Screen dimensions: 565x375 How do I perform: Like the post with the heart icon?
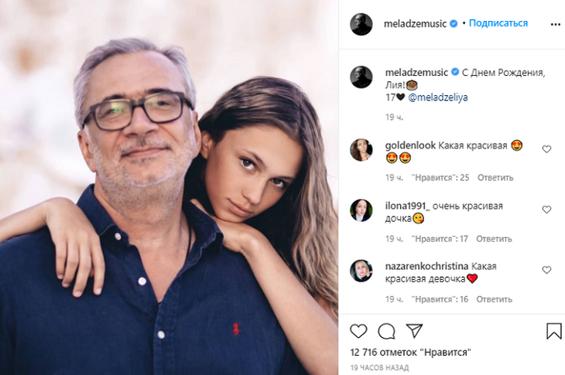pos(358,332)
